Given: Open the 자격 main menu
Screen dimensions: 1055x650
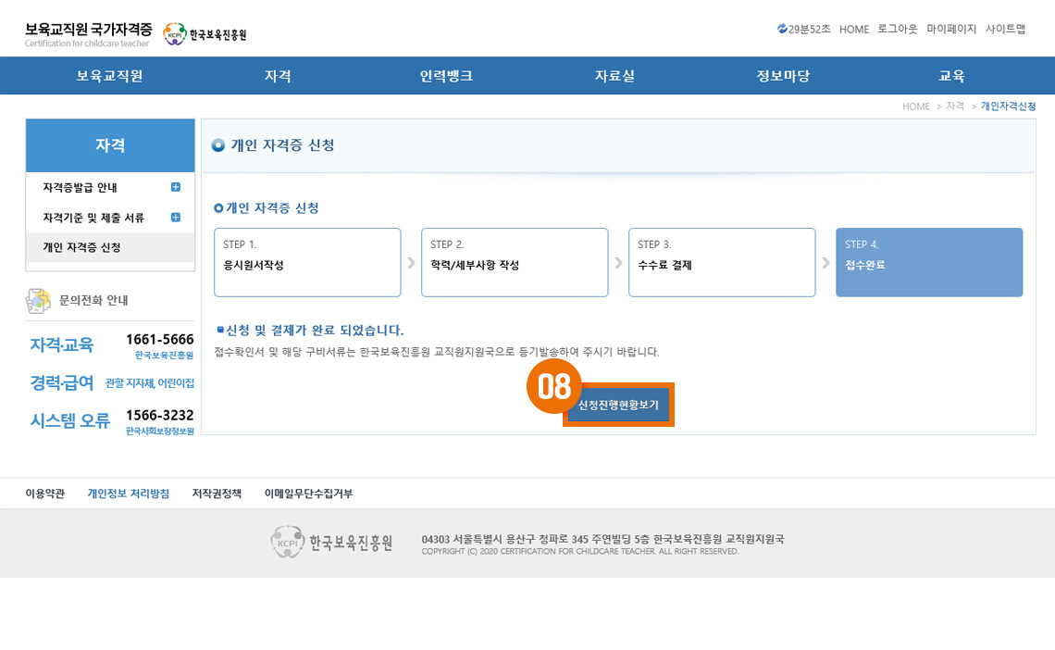Looking at the screenshot, I should 278,76.
